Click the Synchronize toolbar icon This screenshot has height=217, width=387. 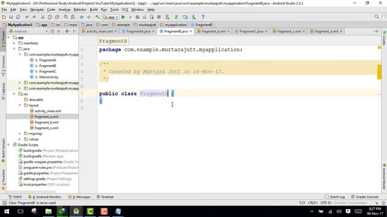pyautogui.click(x=18, y=17)
